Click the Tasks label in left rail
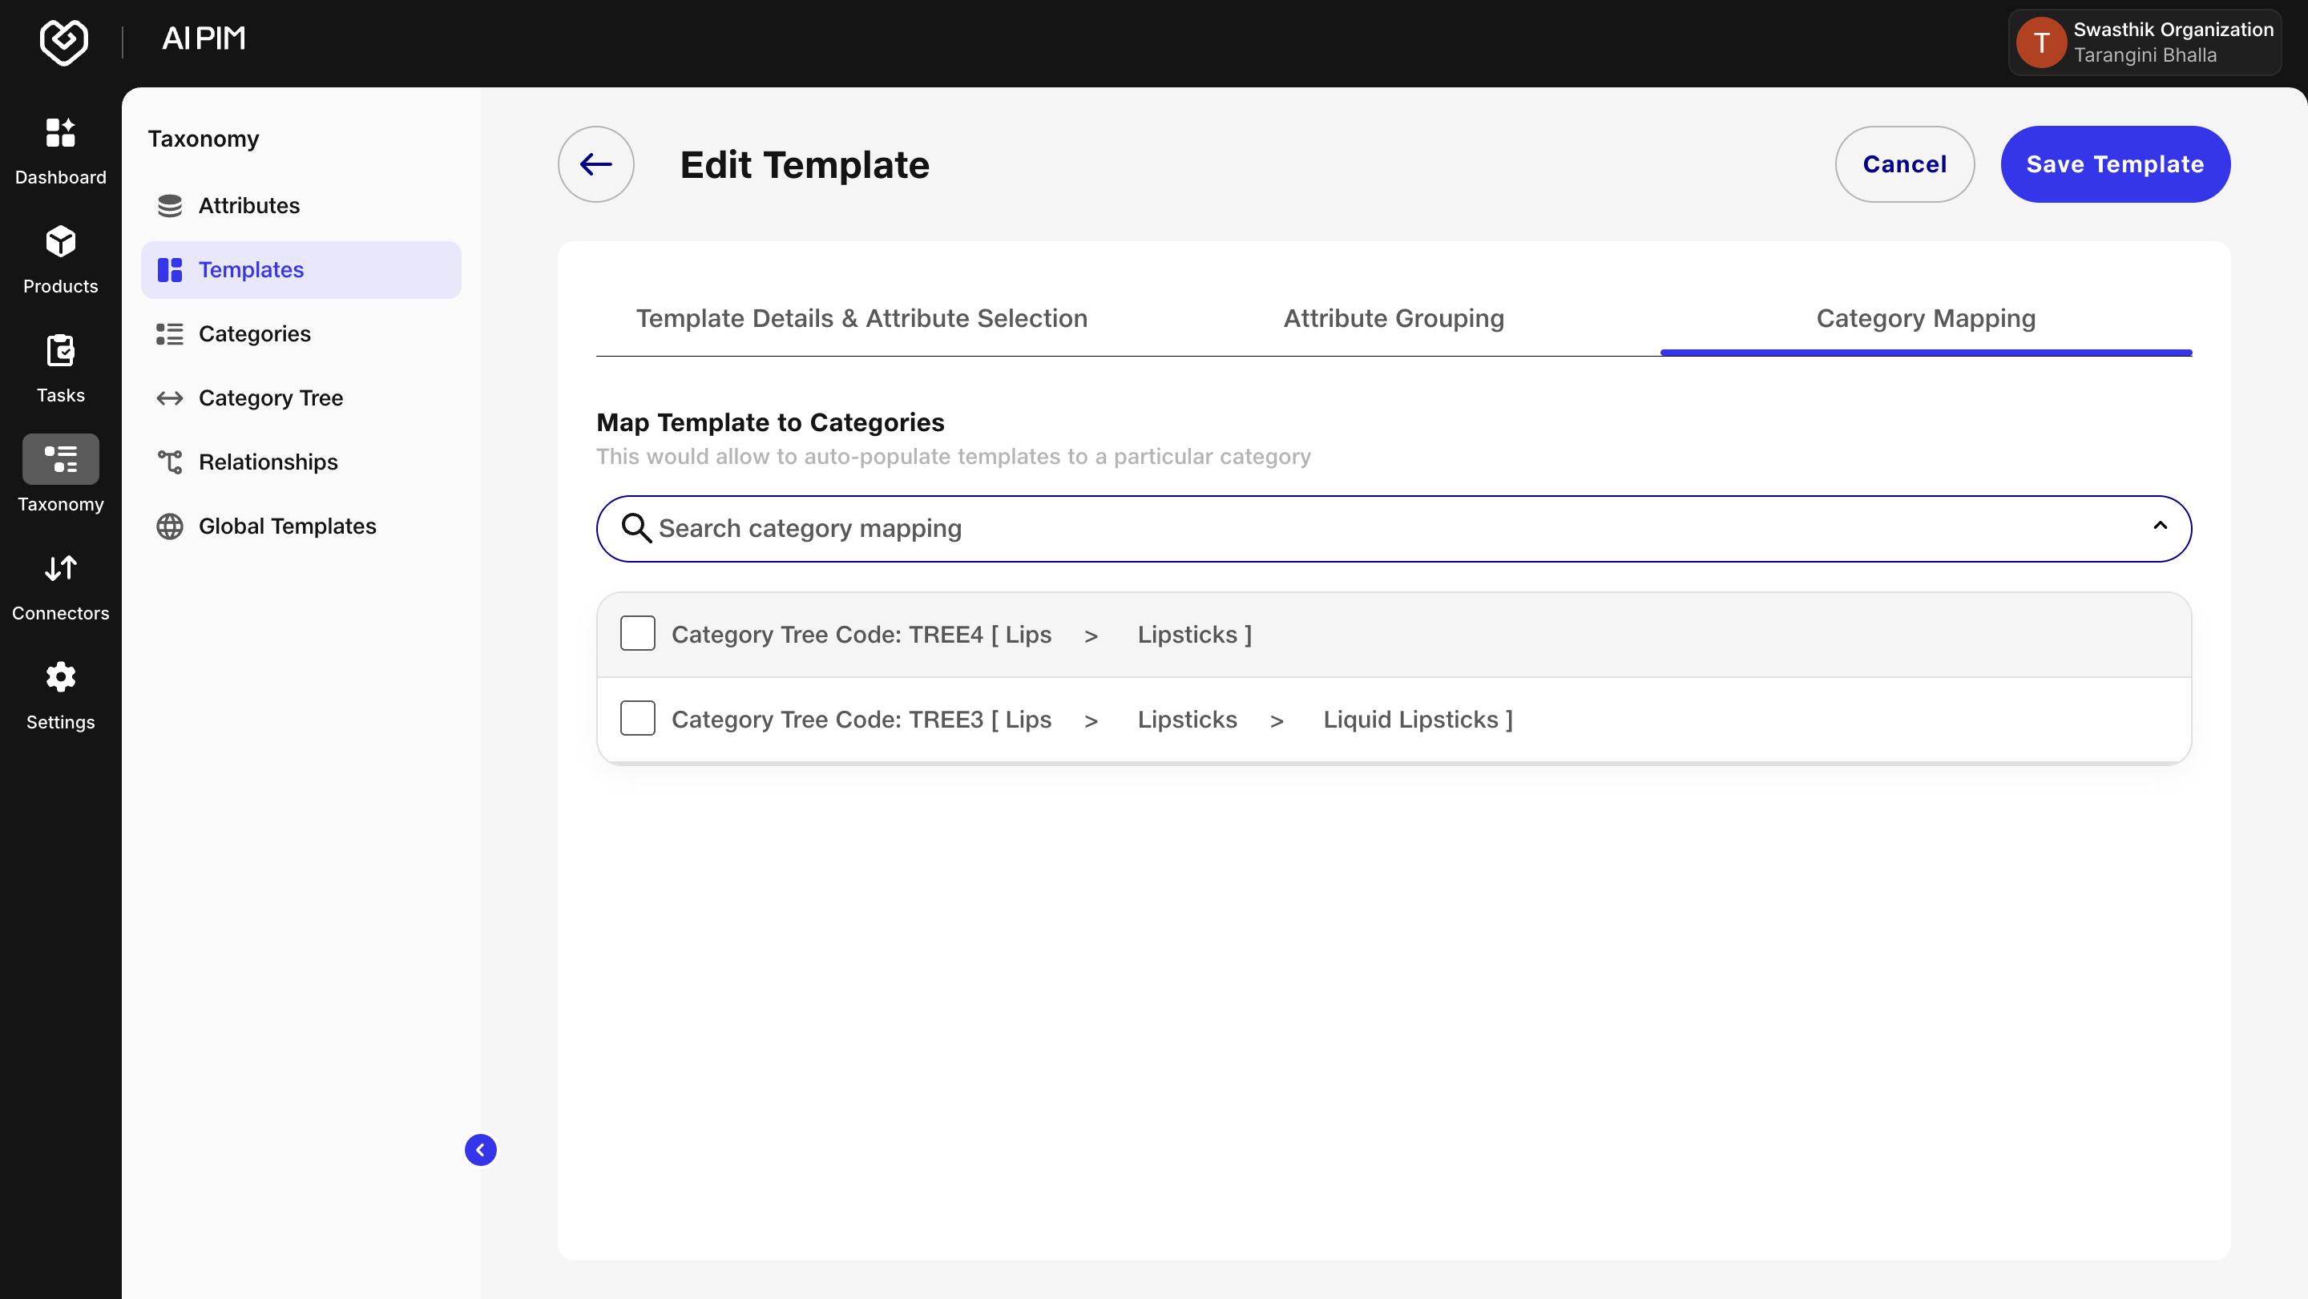Image resolution: width=2308 pixels, height=1299 pixels. click(x=60, y=395)
